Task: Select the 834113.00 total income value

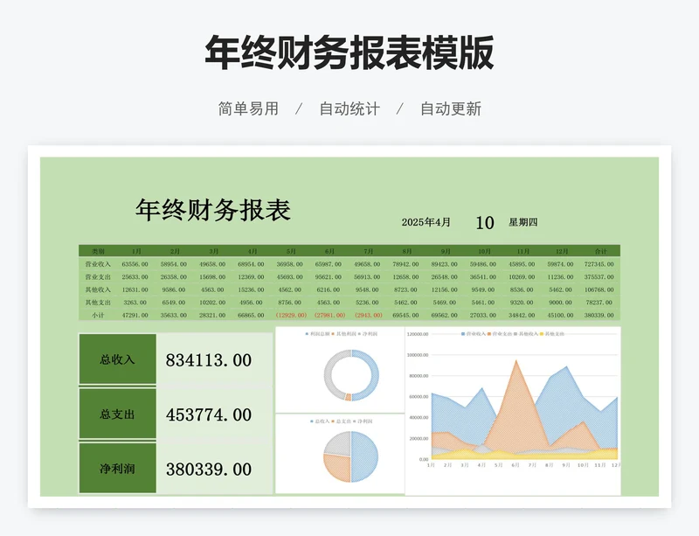Action: pos(209,360)
